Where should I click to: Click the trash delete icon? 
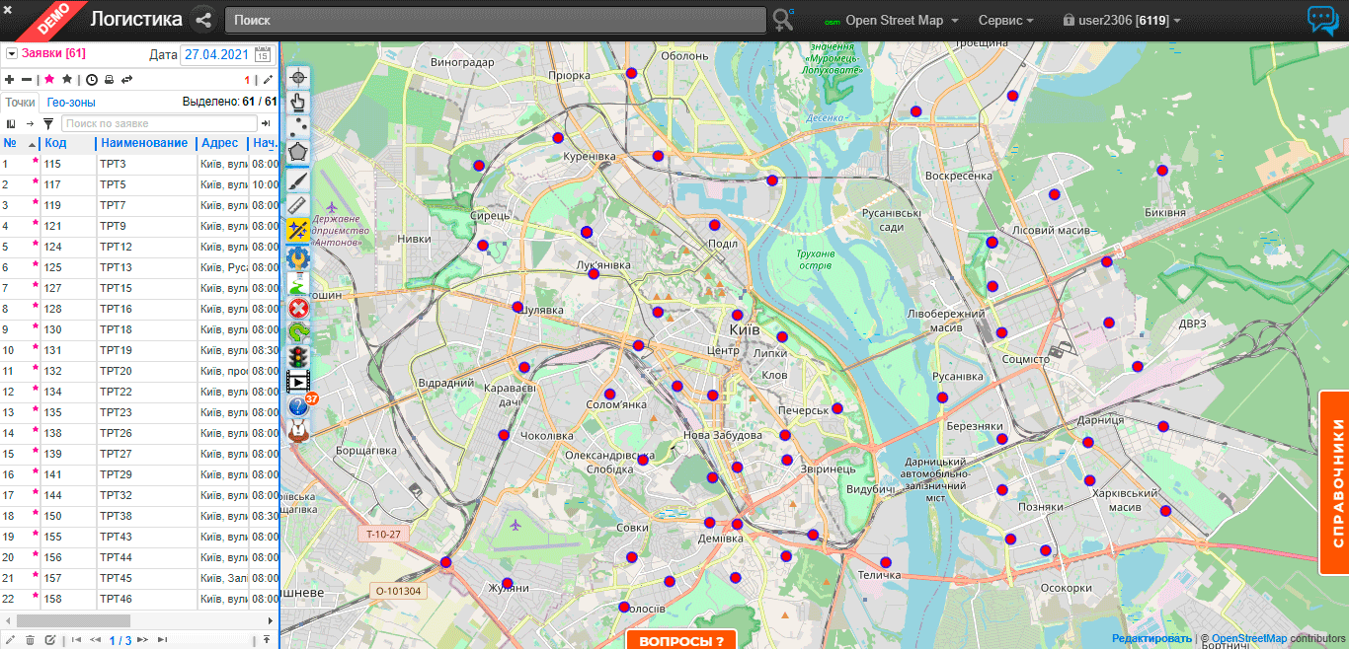[x=30, y=640]
